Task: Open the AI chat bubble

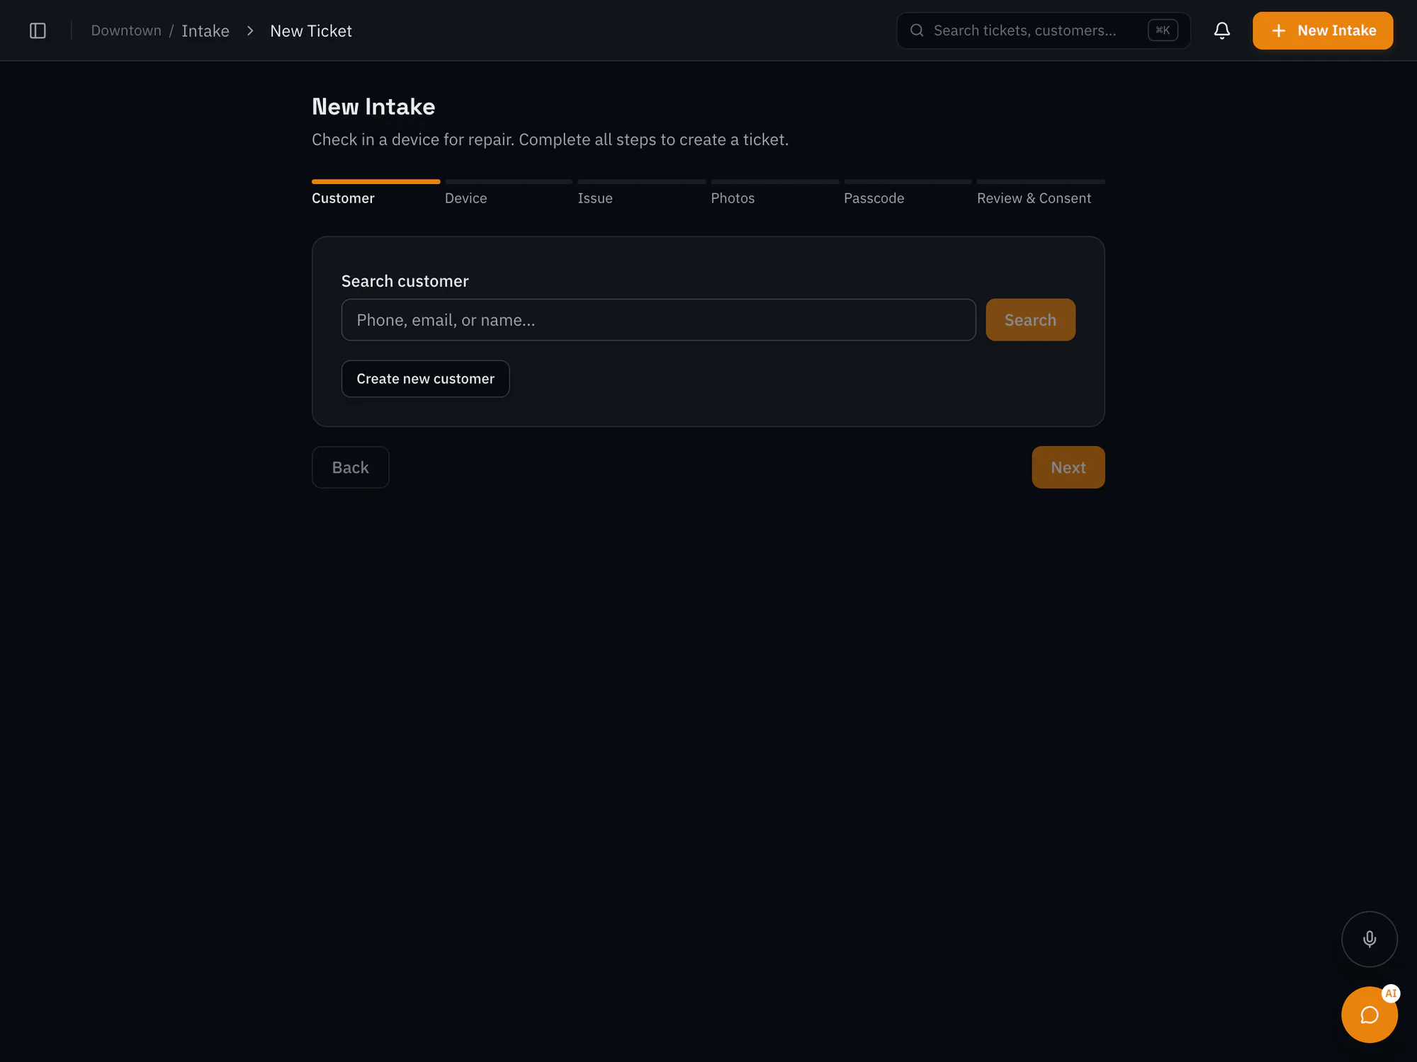Action: [1369, 1015]
